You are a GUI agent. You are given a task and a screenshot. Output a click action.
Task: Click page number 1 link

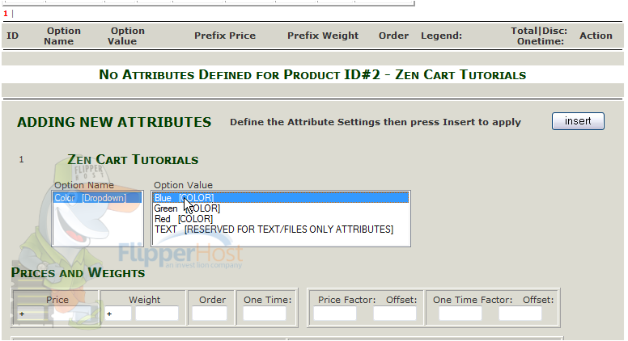click(6, 14)
